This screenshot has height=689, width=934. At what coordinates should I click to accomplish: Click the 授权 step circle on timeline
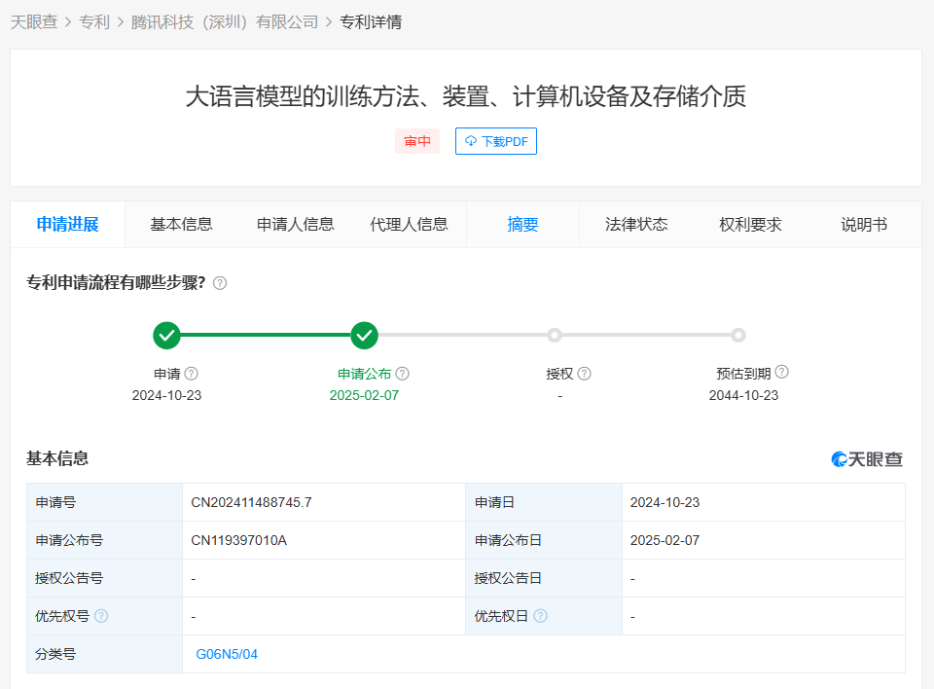pos(555,336)
